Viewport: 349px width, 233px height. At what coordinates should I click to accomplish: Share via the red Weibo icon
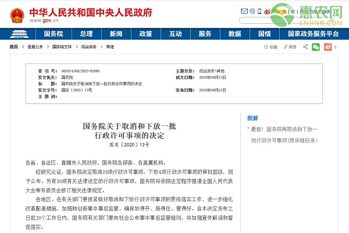pos(327,47)
